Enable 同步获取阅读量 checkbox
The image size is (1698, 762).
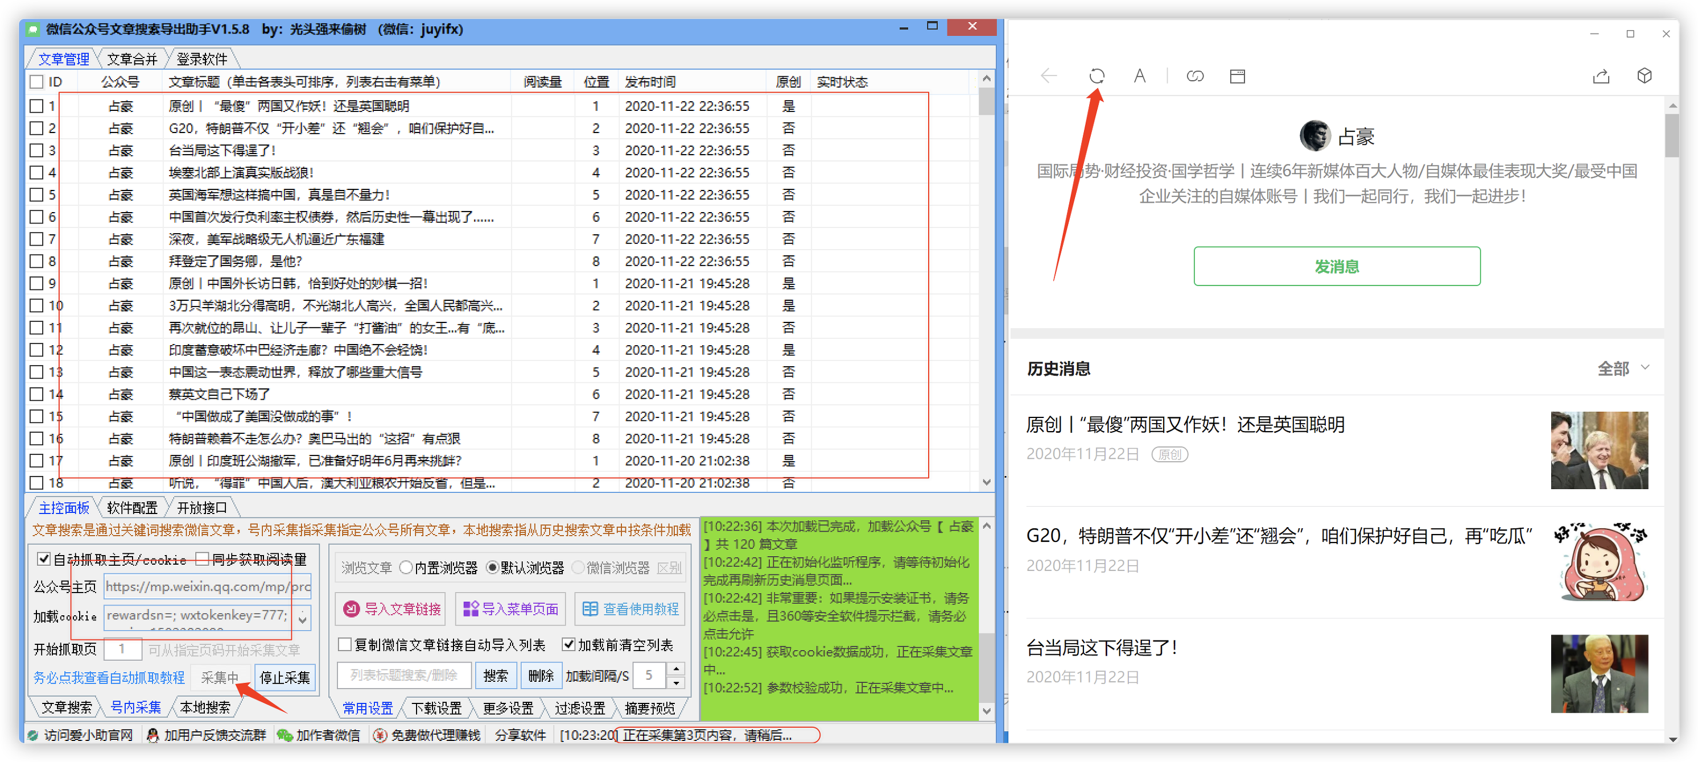tap(203, 559)
